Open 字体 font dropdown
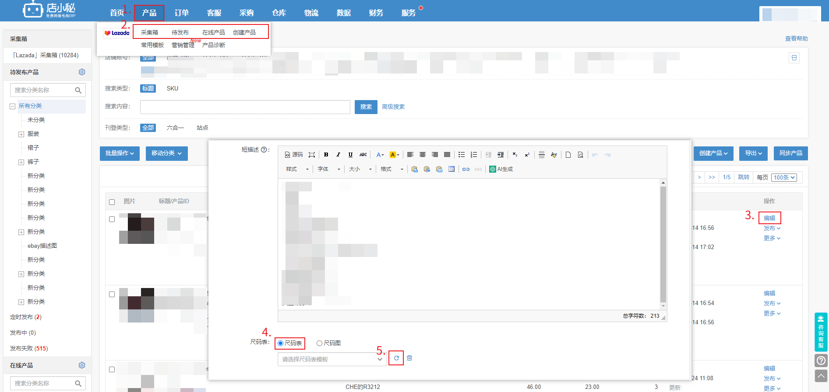This screenshot has width=829, height=392. (x=329, y=169)
